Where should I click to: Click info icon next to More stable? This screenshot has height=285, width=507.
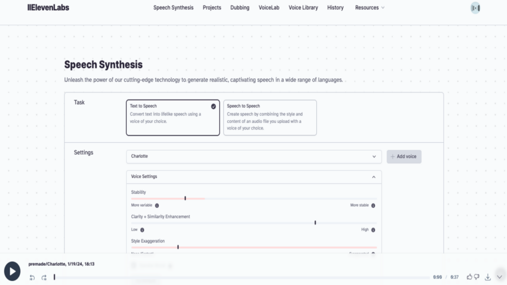pos(373,205)
